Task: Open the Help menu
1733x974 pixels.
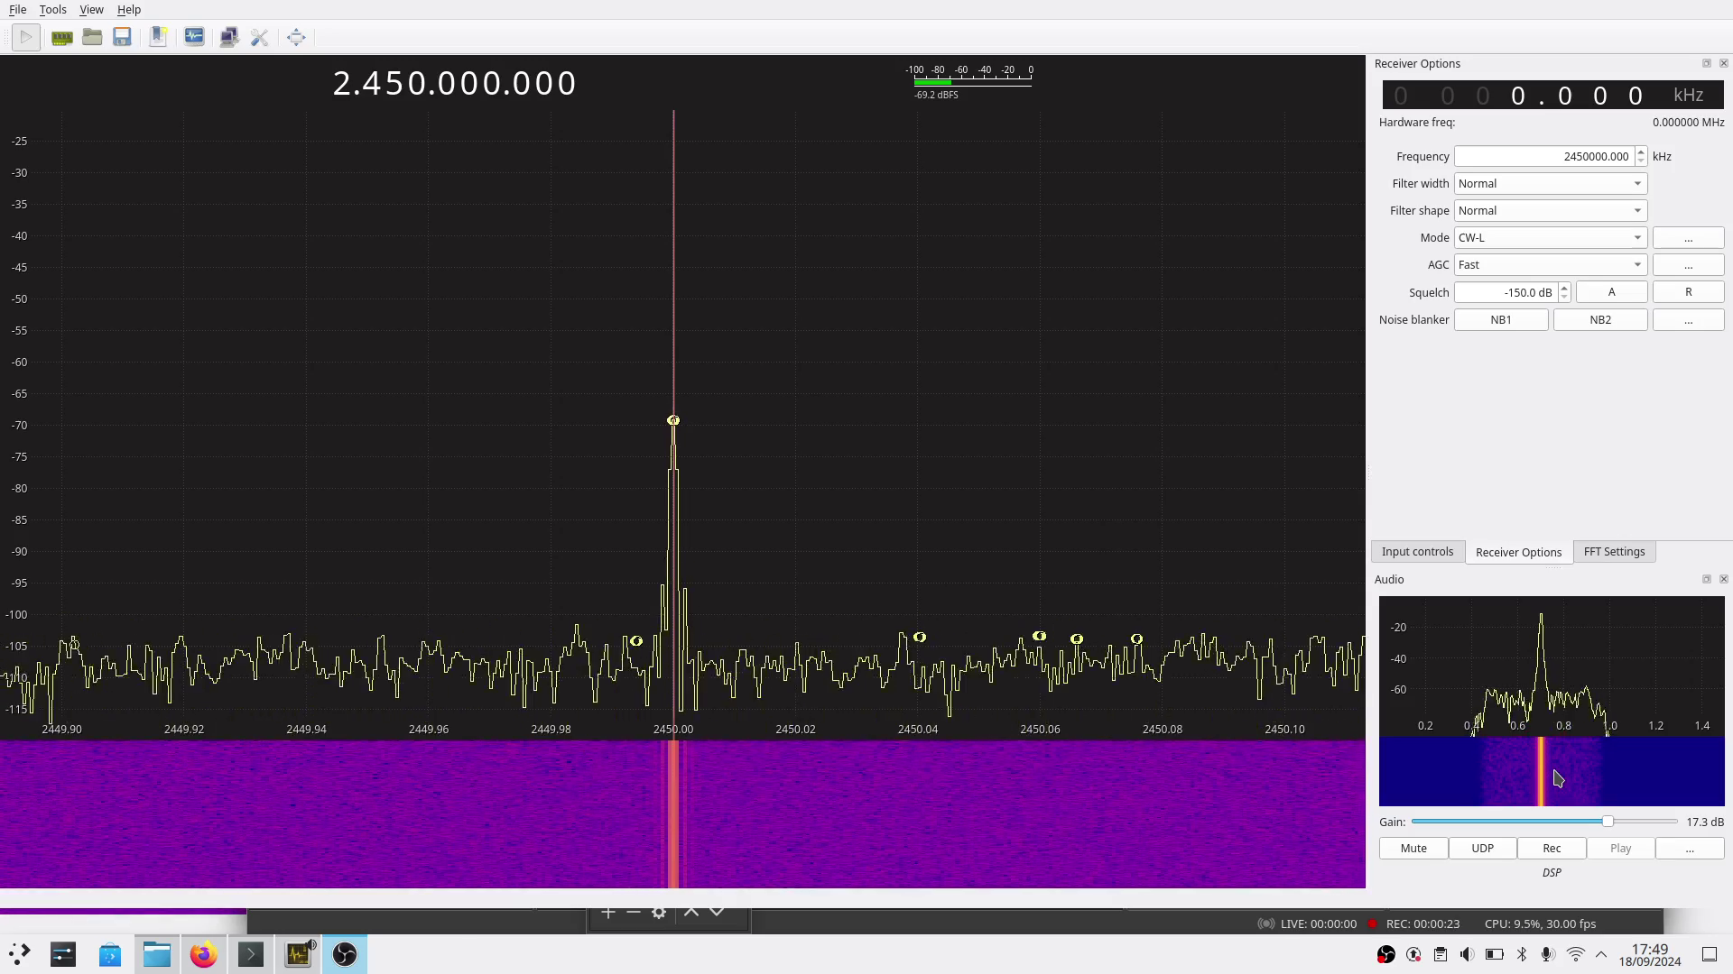Action: 129,9
